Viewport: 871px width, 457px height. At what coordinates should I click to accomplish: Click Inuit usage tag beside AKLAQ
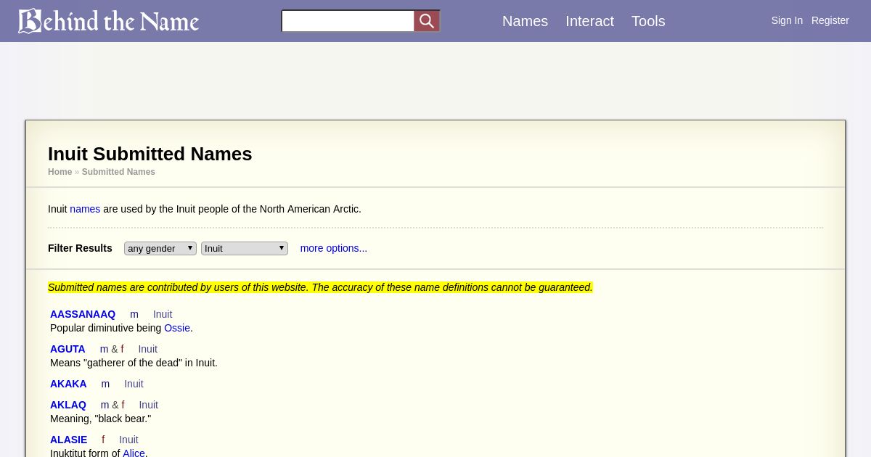[x=149, y=405]
